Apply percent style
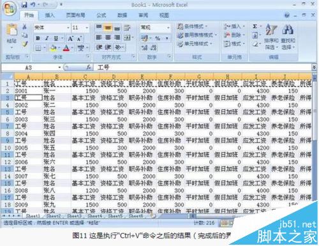The image size is (319, 246). click(158, 38)
